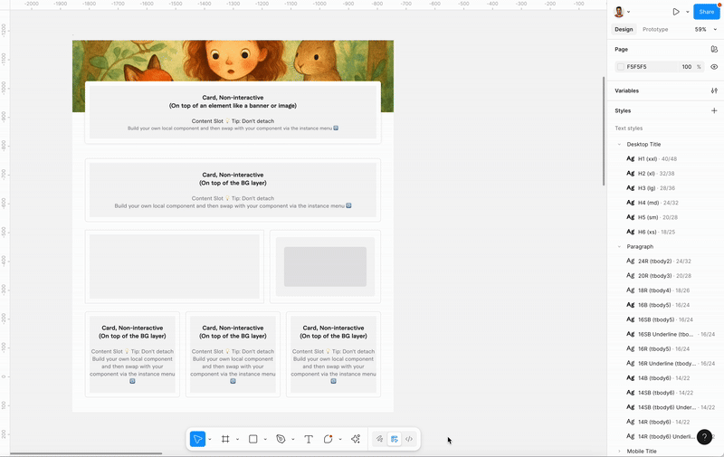Screen dimensions: 724x457
Task: Select the H1 (xxl) text style
Action: [647, 159]
